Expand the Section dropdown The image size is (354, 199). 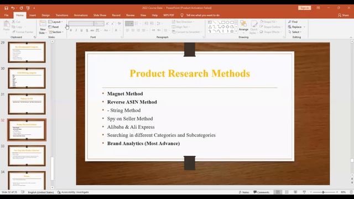coord(56,32)
